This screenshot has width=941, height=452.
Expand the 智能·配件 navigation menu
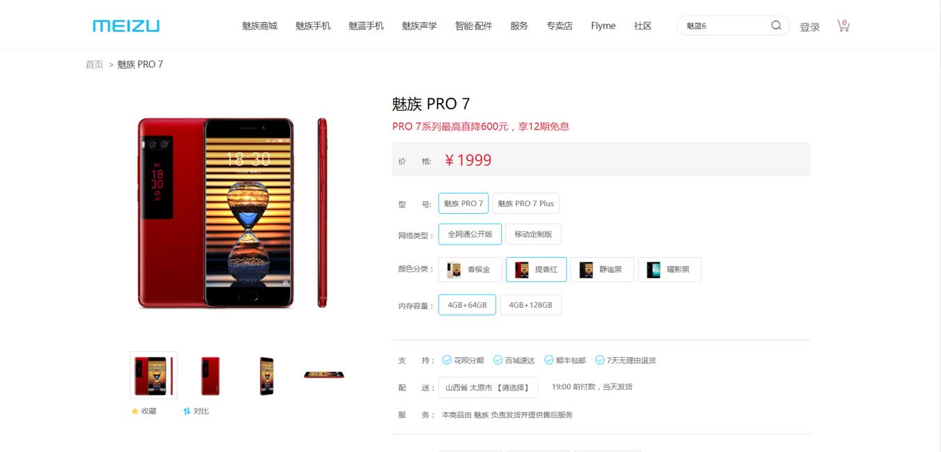click(473, 26)
